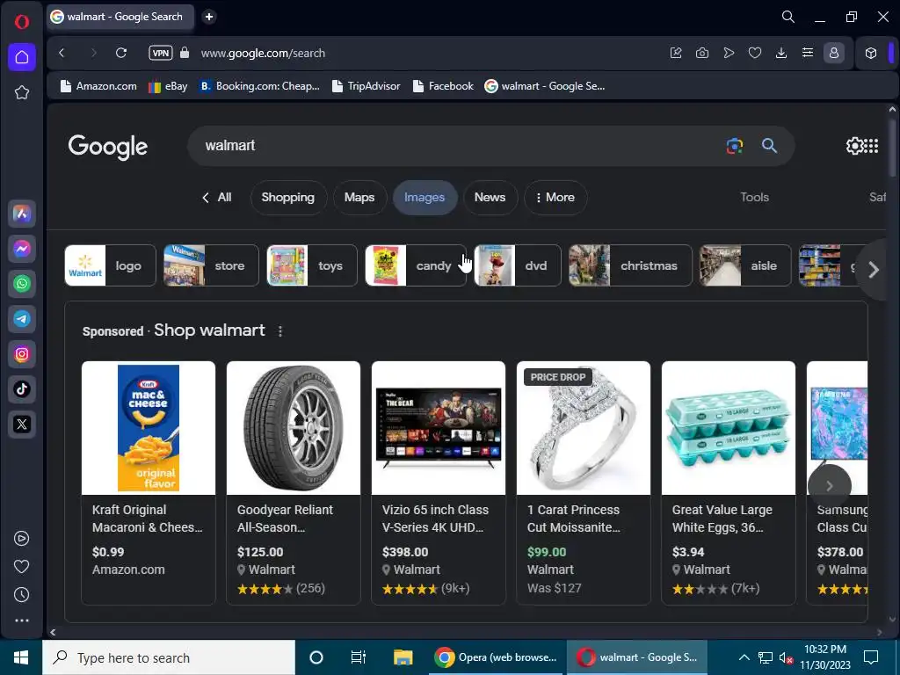The width and height of the screenshot is (900, 675).
Task: Click the site padlock security icon
Action: (185, 53)
